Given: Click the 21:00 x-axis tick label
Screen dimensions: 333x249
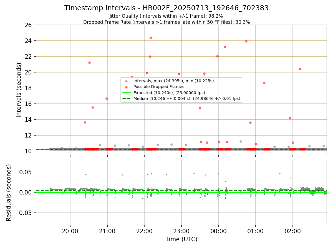Looking at the screenshot, I should (x=107, y=231).
